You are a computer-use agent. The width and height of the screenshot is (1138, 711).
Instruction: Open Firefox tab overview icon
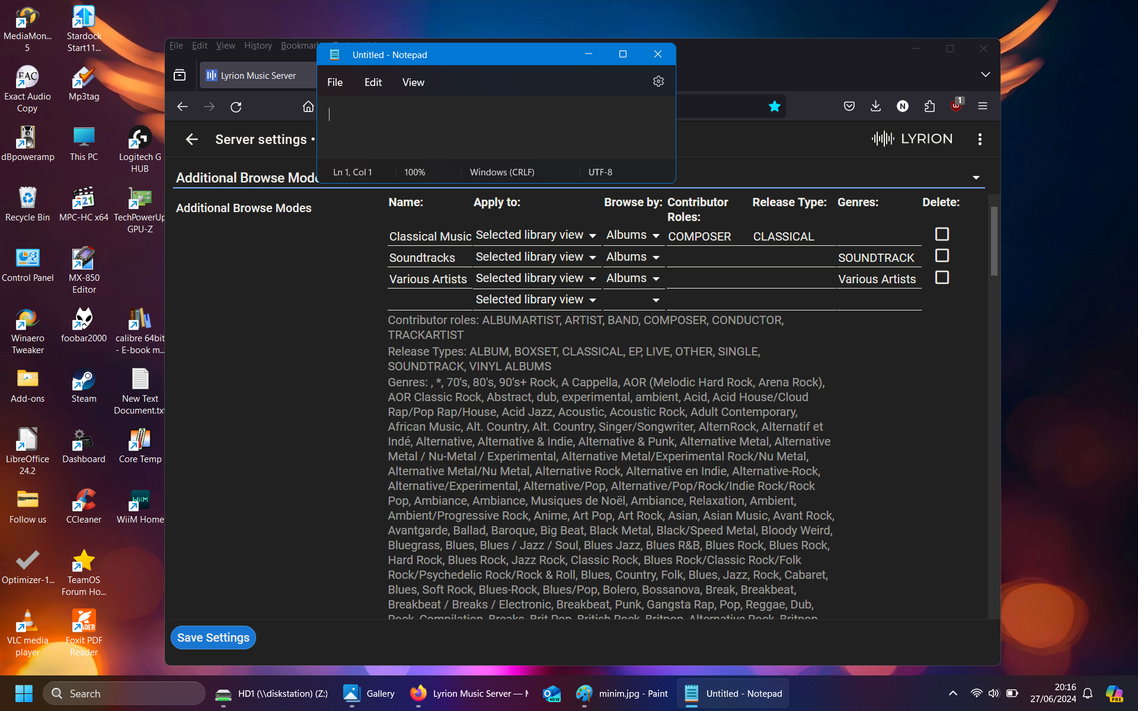click(180, 75)
